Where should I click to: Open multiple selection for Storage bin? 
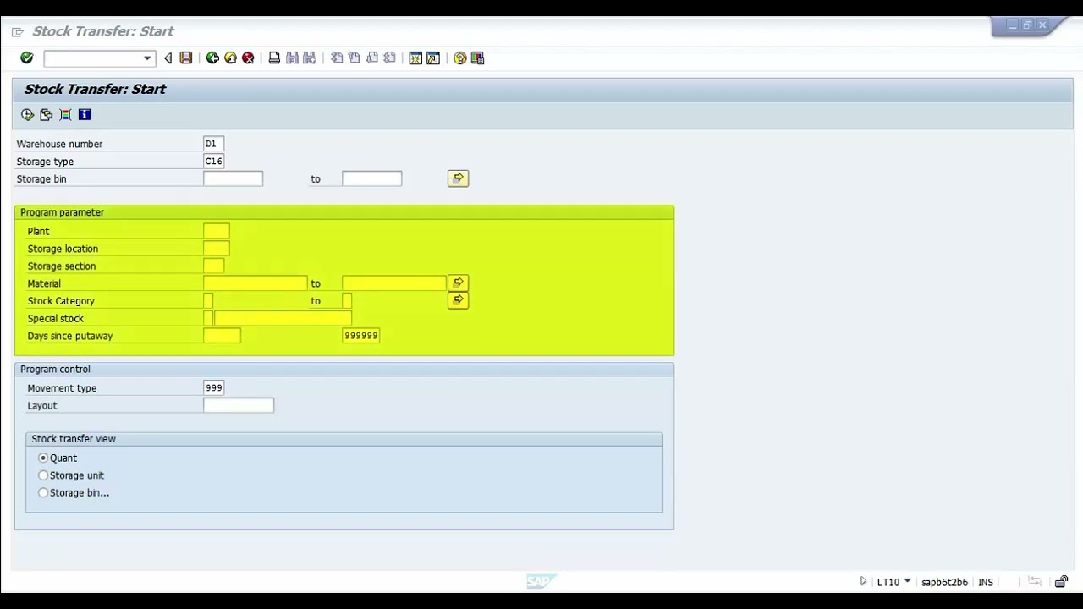pyautogui.click(x=458, y=178)
